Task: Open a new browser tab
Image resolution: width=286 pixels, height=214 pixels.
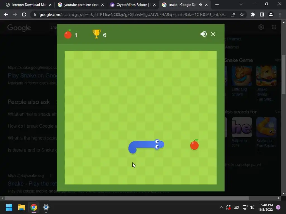Action: 217,5
